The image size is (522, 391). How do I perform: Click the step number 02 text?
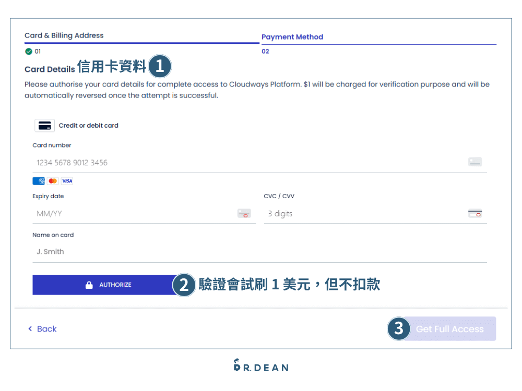tap(265, 52)
